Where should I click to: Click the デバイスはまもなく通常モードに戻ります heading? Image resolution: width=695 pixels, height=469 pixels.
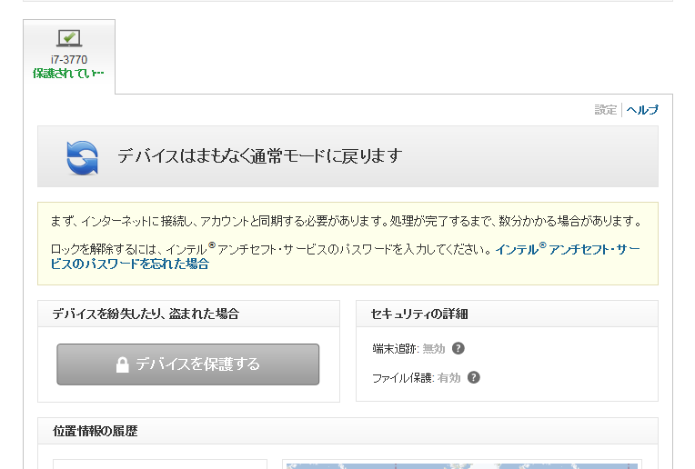pos(260,156)
